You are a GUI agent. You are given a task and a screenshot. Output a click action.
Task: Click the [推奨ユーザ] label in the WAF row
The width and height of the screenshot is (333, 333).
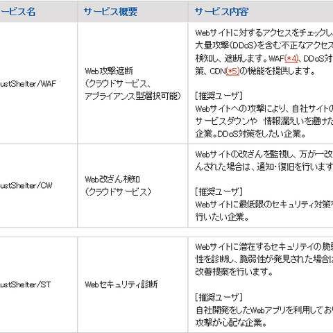coord(219,96)
